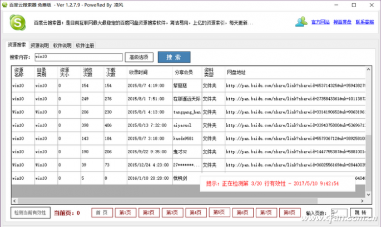
Task: Click the green S application logo
Action: pos(17,23)
